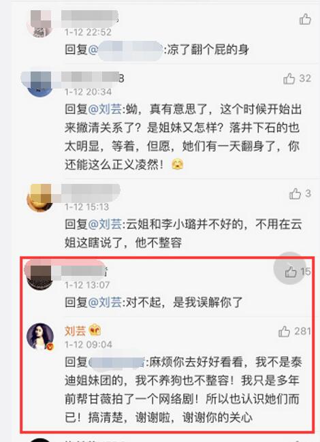
Task: Open 刘芸's profile avatar
Action: (40, 336)
